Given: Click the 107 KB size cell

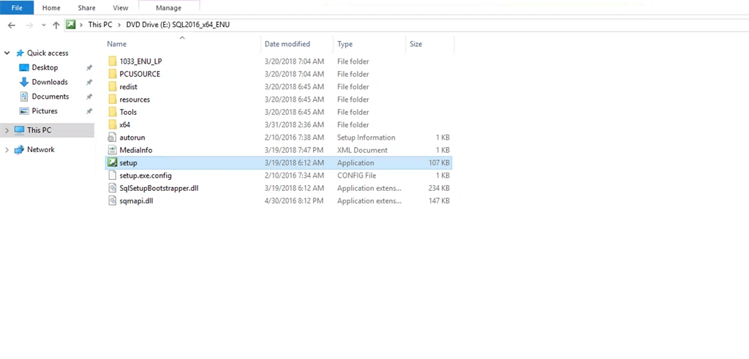Looking at the screenshot, I should pyautogui.click(x=439, y=163).
